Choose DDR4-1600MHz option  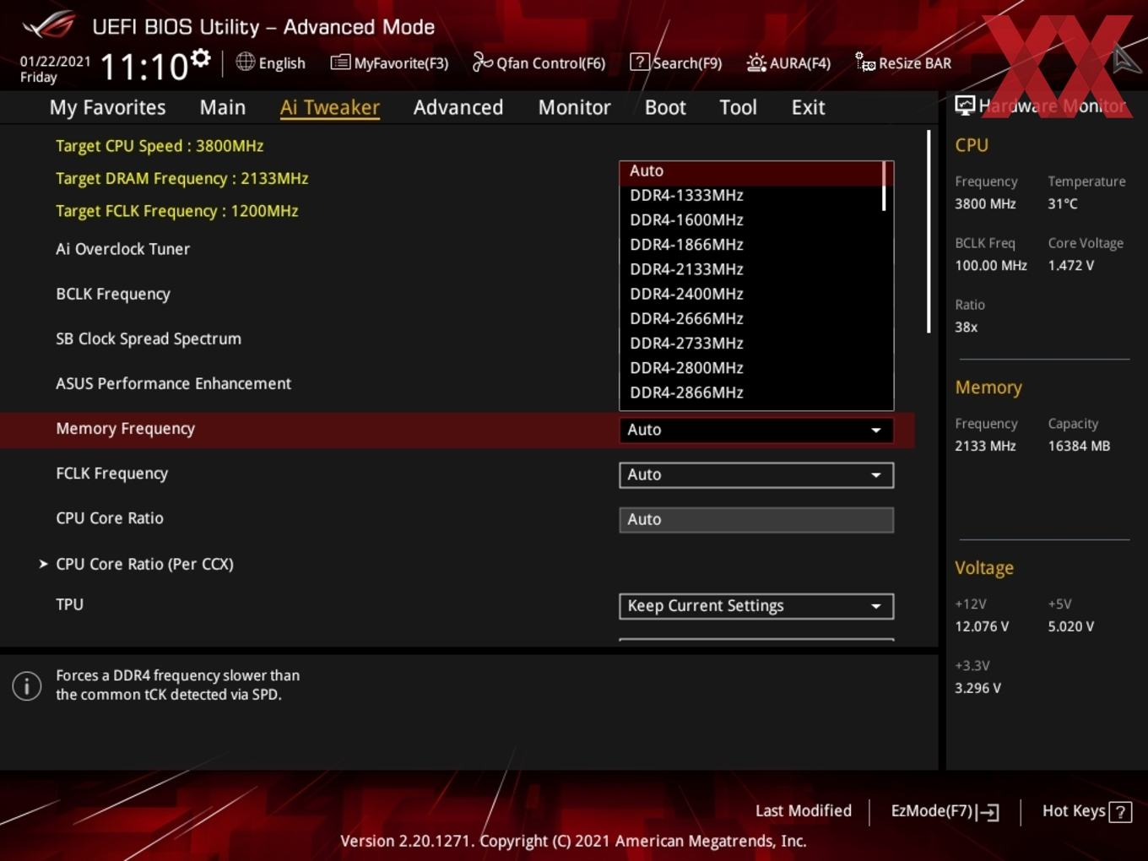pyautogui.click(x=751, y=220)
